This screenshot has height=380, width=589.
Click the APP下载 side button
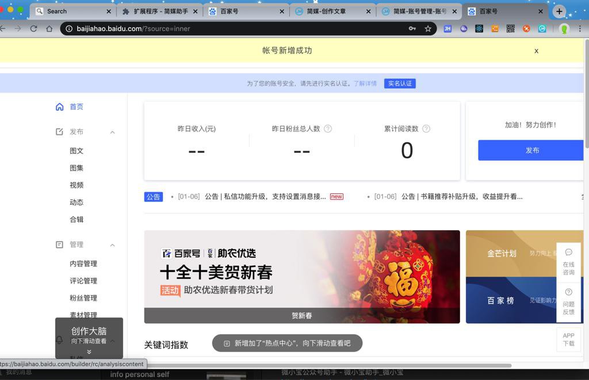coord(568,339)
